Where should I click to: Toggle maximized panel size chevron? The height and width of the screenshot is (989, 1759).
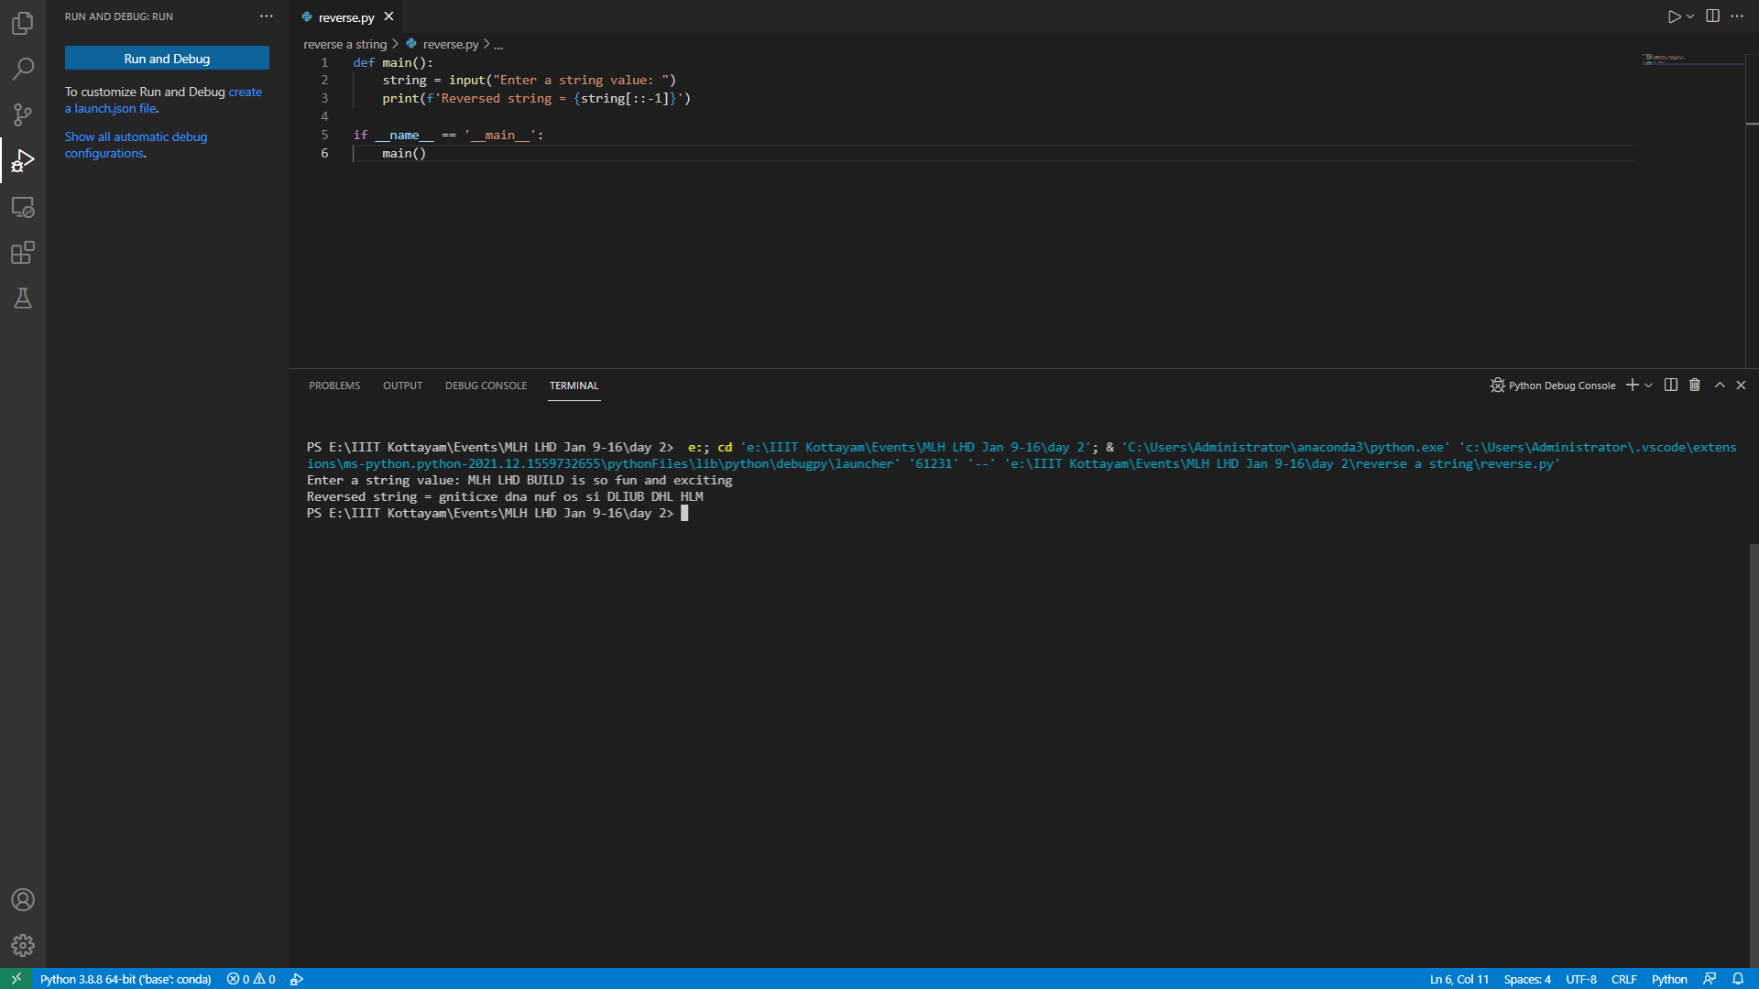point(1720,386)
